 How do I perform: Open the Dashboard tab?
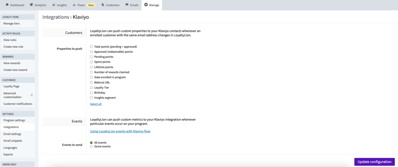pos(15,5)
